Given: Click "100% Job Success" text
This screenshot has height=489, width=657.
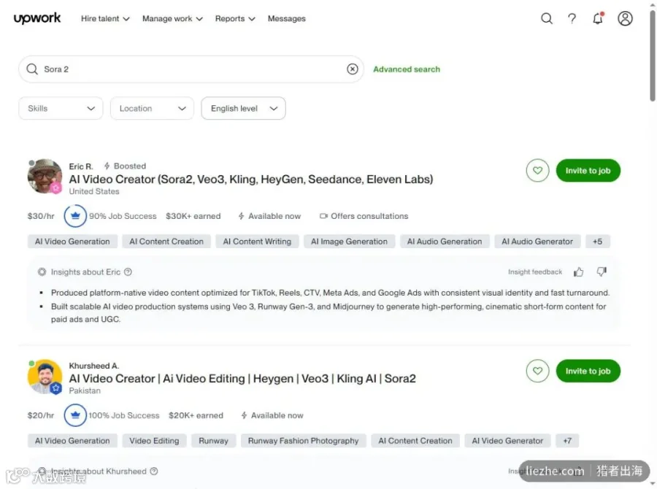Looking at the screenshot, I should (x=124, y=415).
